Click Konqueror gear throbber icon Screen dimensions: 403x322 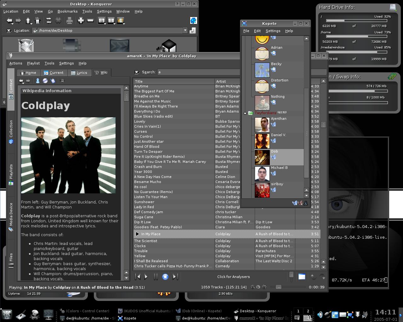click(x=193, y=20)
